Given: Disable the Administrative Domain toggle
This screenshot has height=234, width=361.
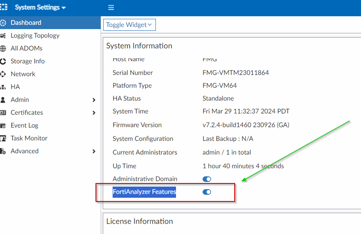Looking at the screenshot, I should tap(207, 179).
